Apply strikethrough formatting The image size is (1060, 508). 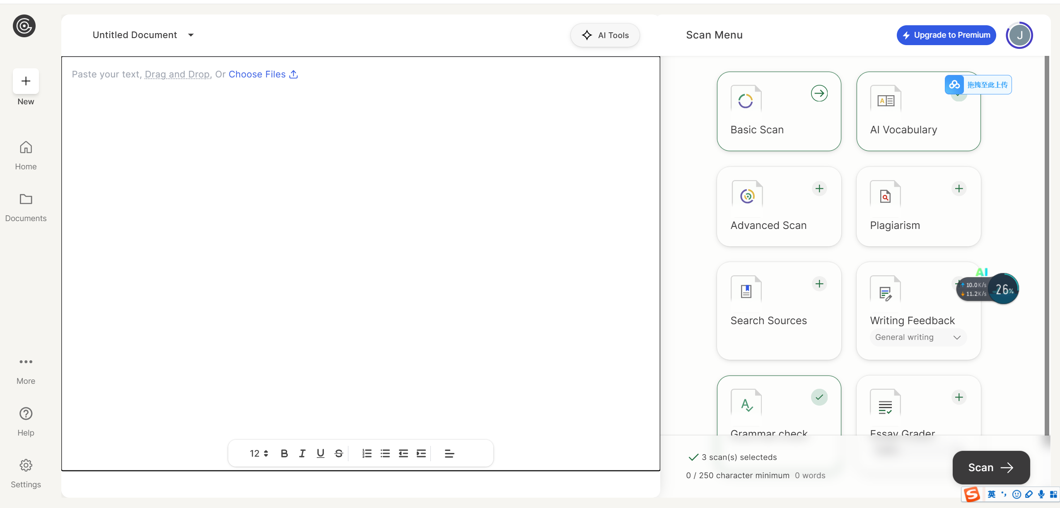[339, 453]
